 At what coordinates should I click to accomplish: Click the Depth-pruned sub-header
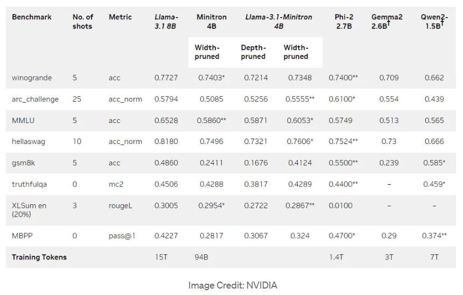tap(253, 52)
